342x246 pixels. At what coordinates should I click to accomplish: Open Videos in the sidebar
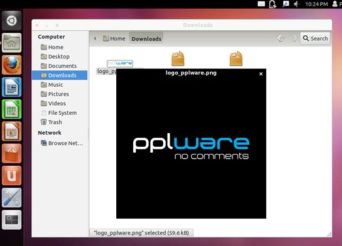pyautogui.click(x=54, y=103)
